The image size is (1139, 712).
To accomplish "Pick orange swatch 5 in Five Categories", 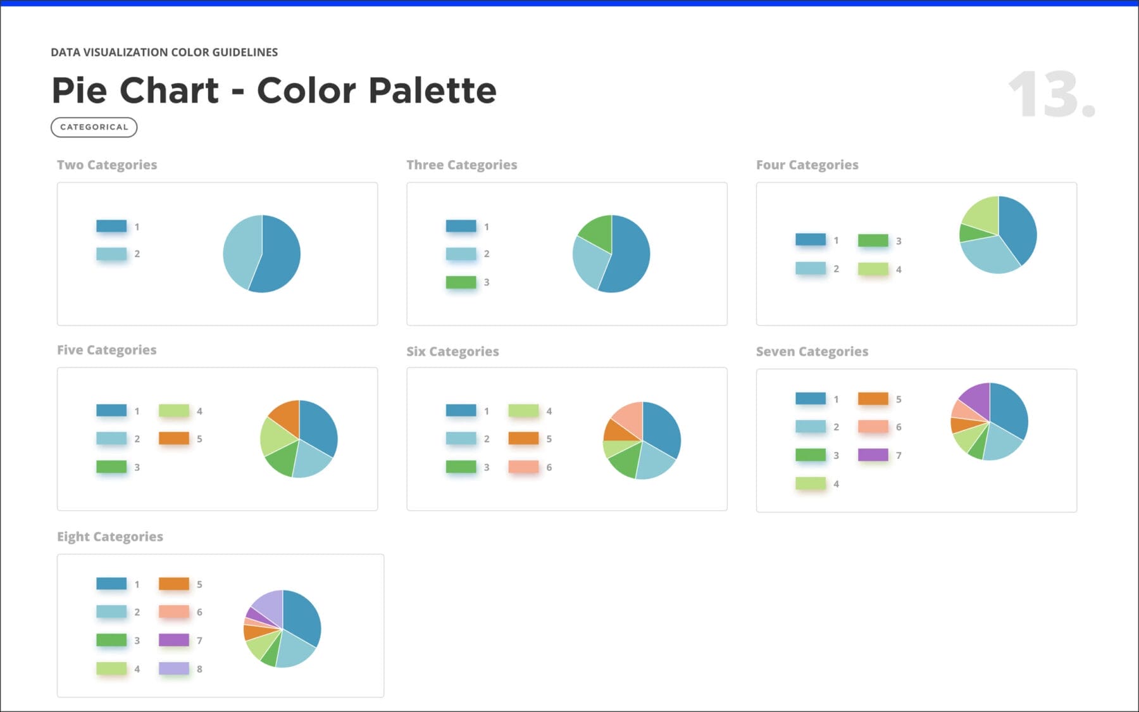I will tap(174, 438).
